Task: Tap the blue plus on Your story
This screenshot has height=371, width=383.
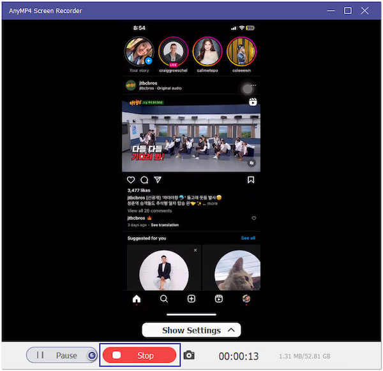Action: point(149,61)
